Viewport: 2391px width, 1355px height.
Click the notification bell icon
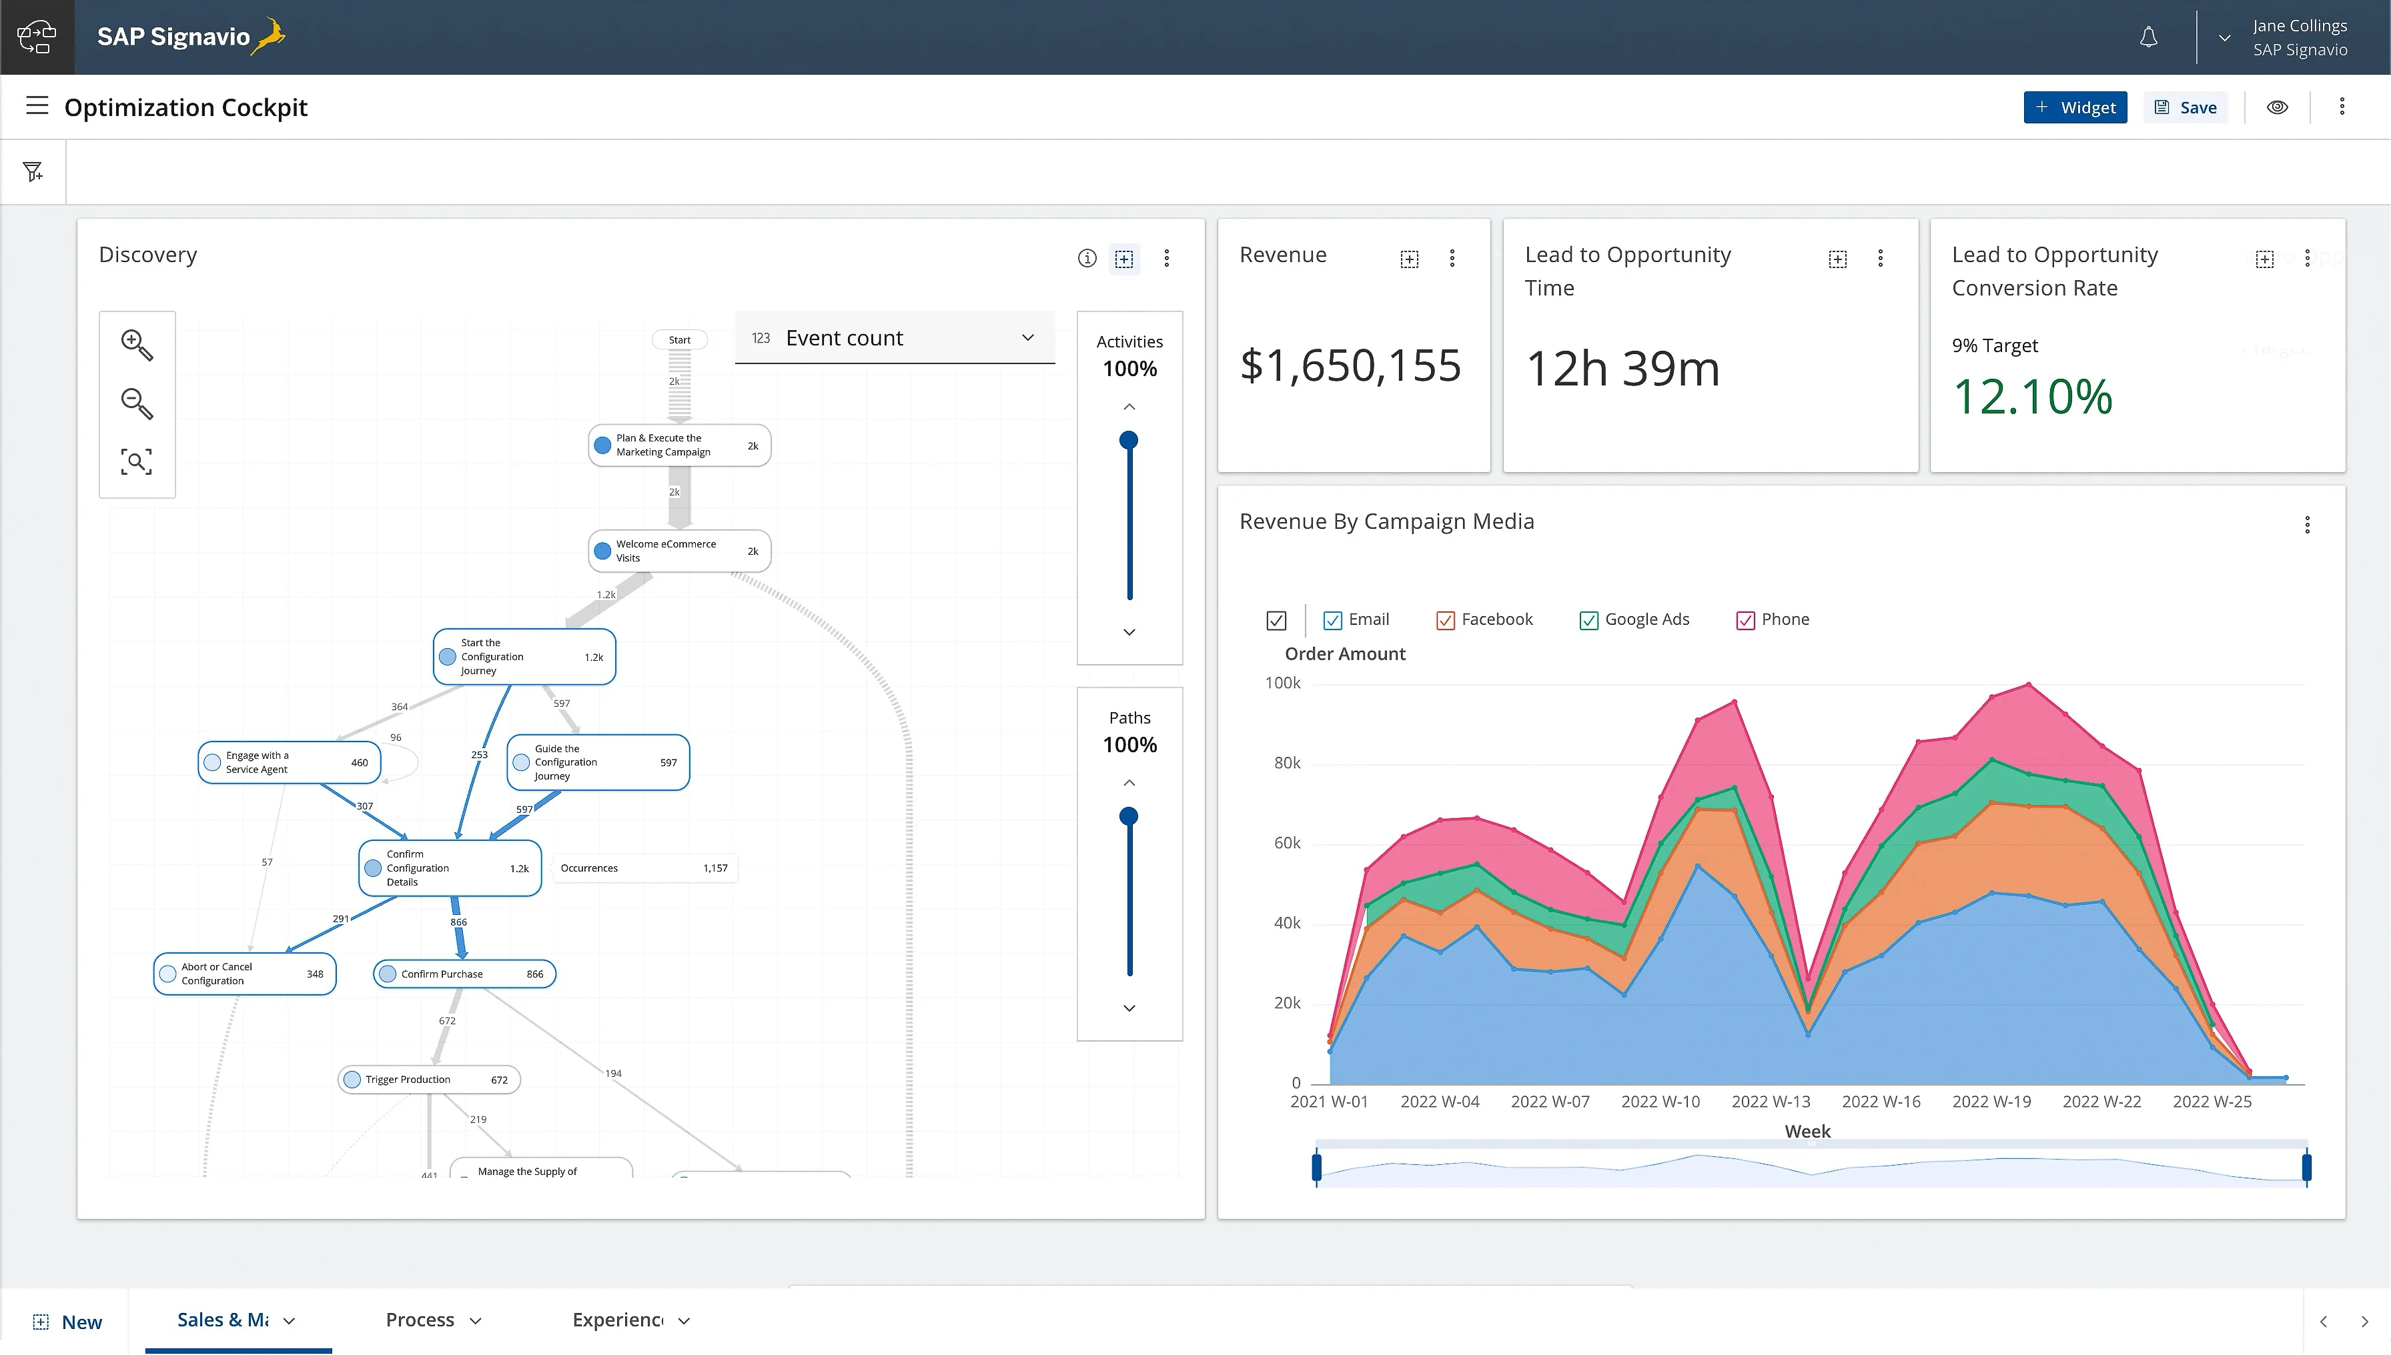tap(2149, 37)
